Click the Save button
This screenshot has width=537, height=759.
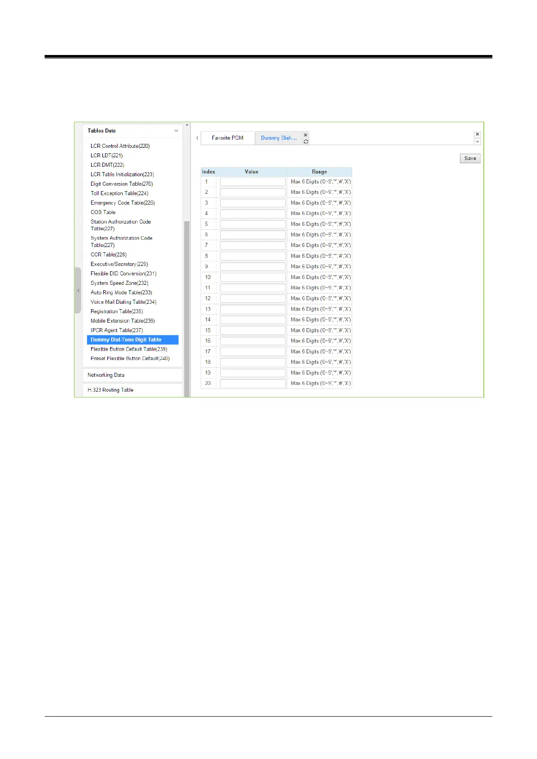click(470, 158)
